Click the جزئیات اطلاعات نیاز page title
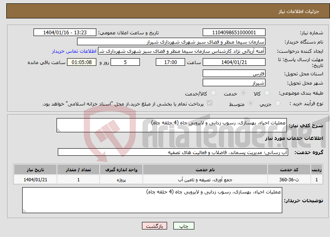Image resolution: width=330 pixels, height=237 pixels. click(299, 11)
